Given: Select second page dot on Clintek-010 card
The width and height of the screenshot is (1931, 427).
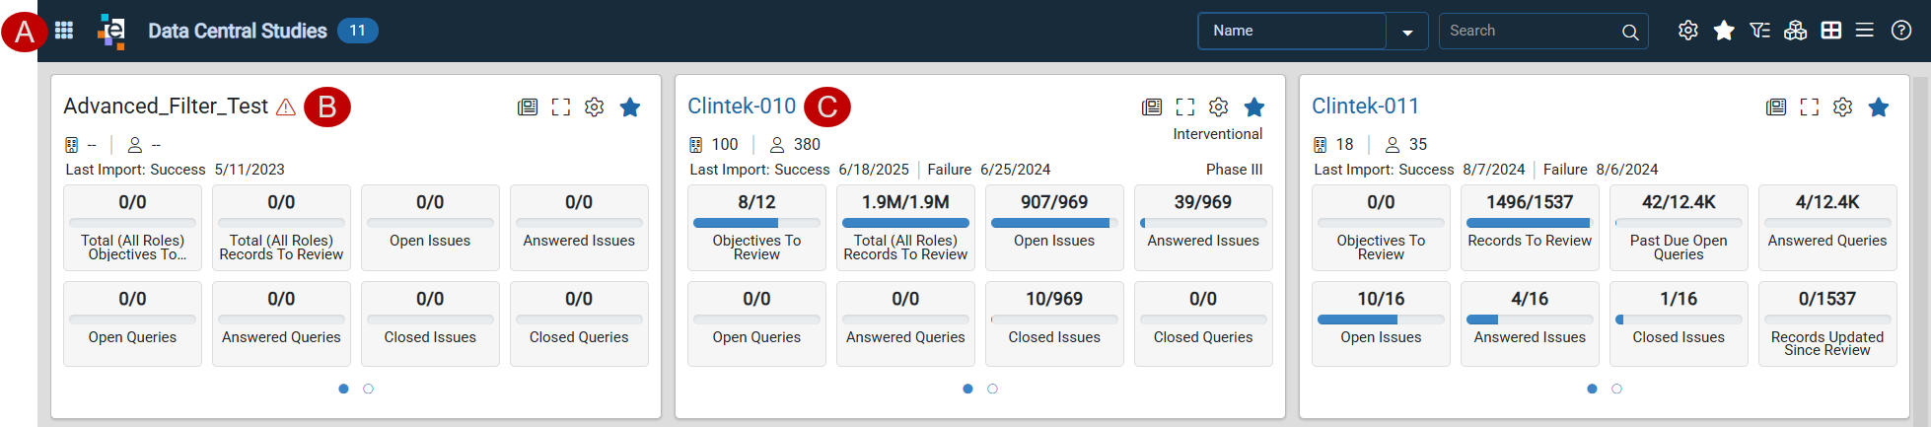Looking at the screenshot, I should point(993,389).
